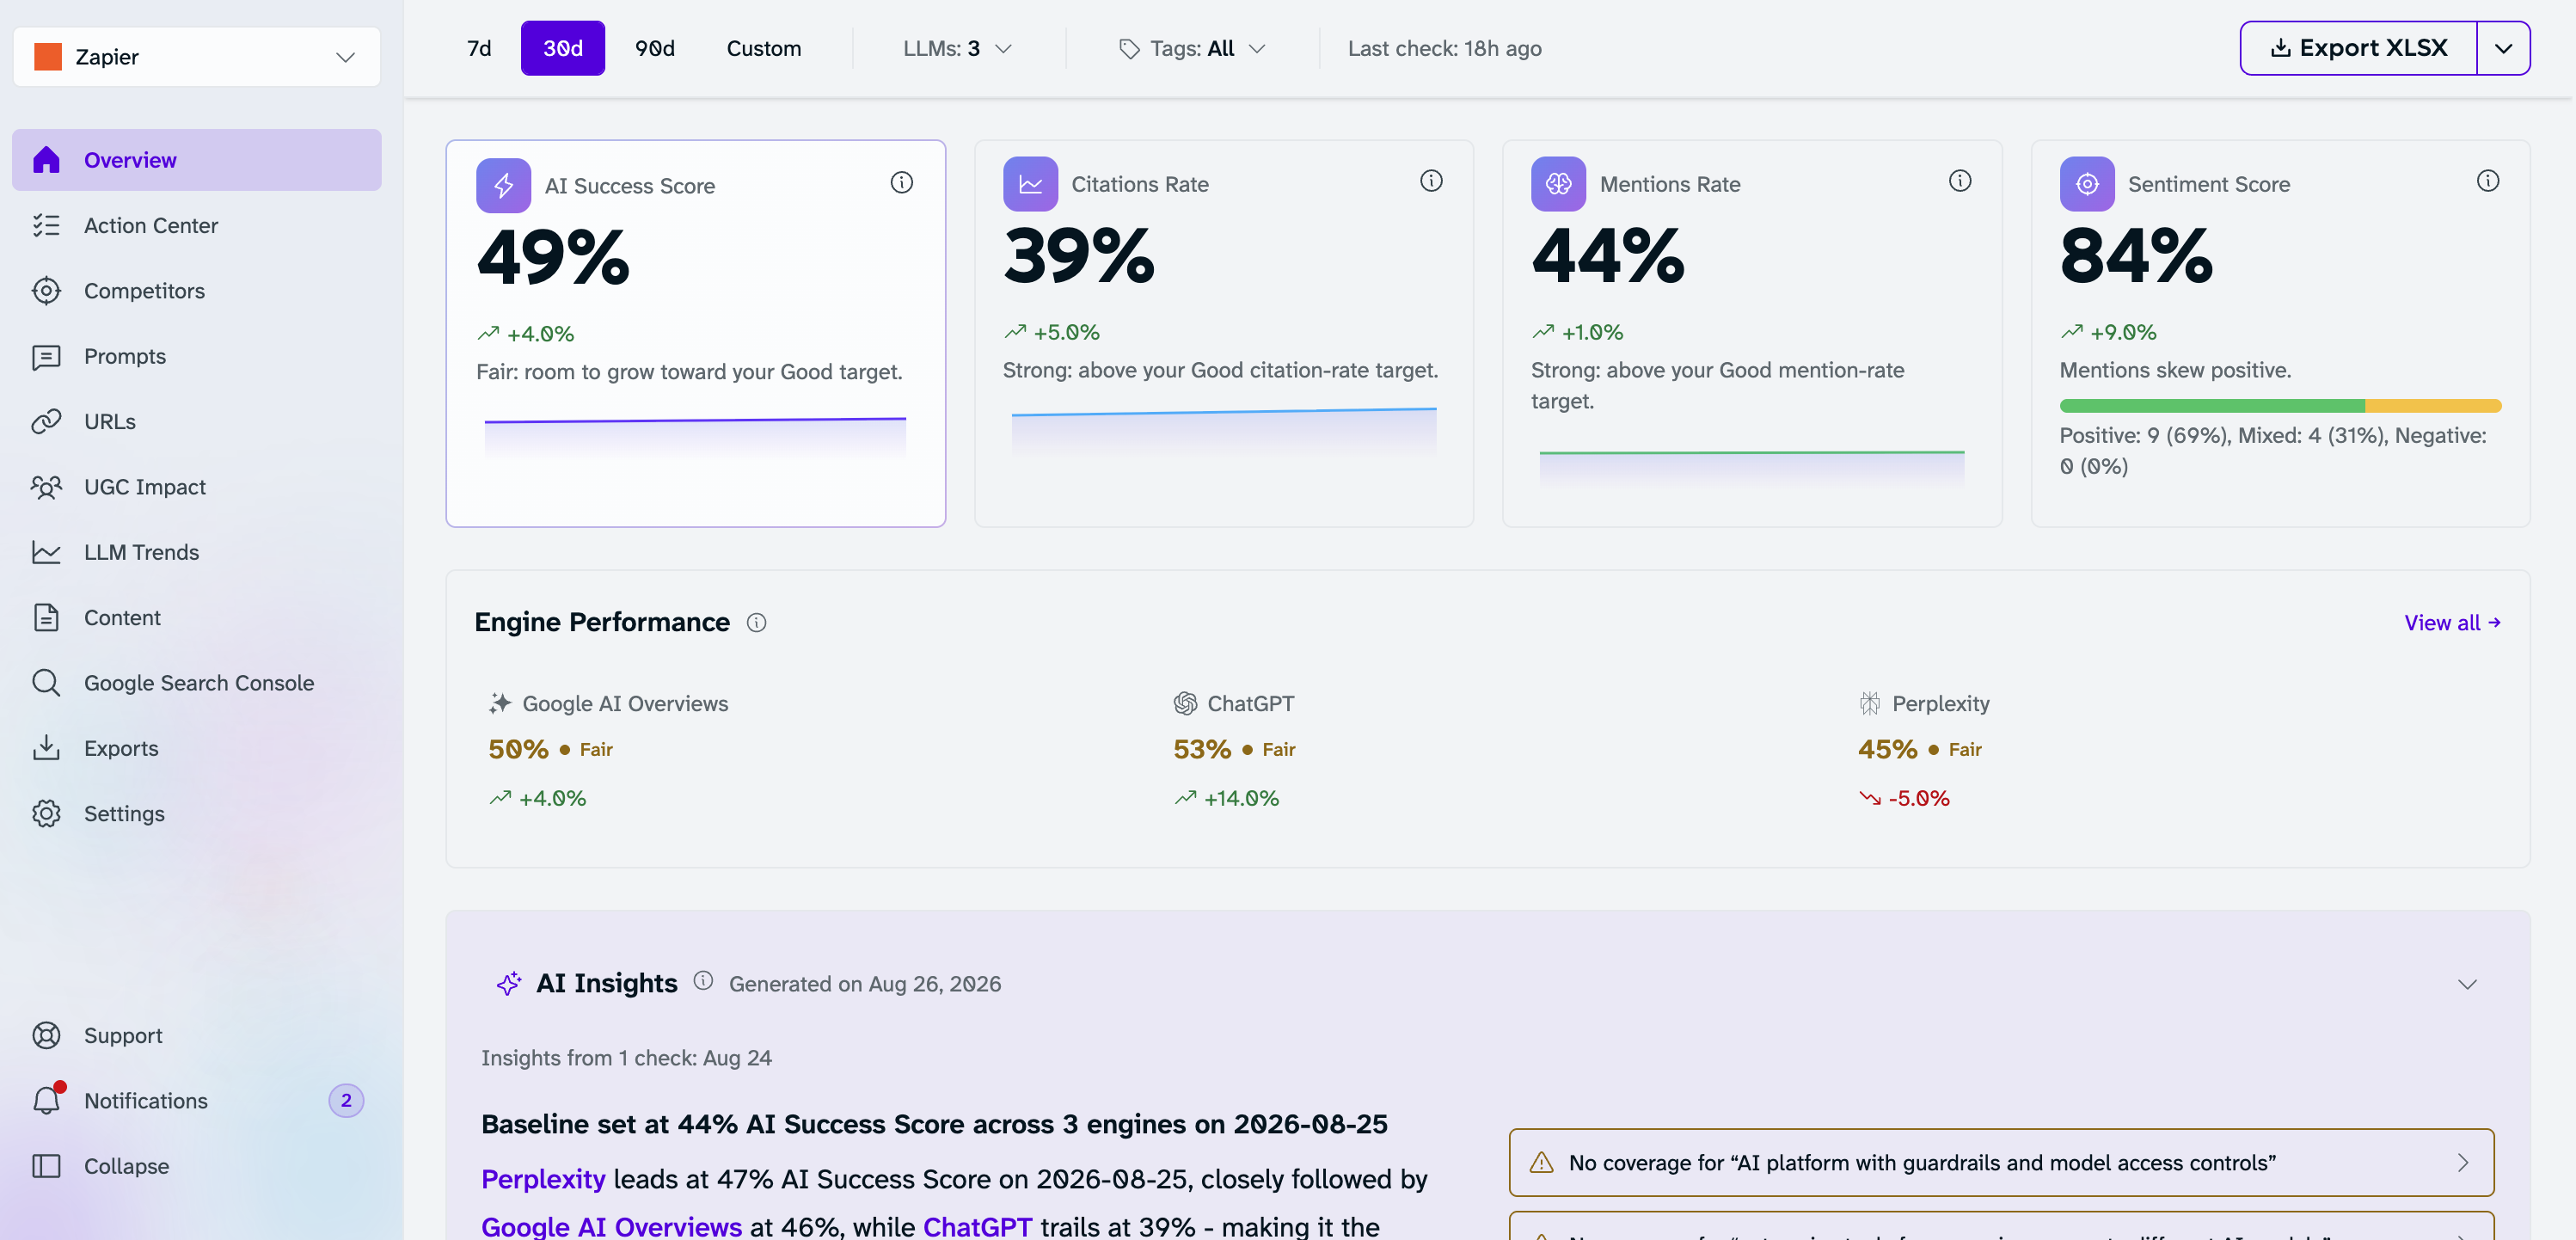Image resolution: width=2576 pixels, height=1240 pixels.
Task: Click Generated on Aug 26, 2026 text
Action: coord(865,984)
